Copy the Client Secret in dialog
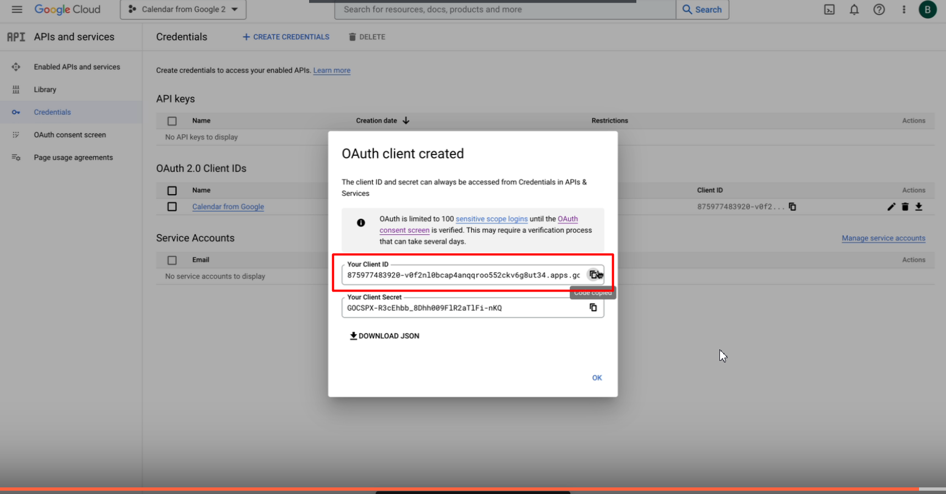 (x=593, y=308)
